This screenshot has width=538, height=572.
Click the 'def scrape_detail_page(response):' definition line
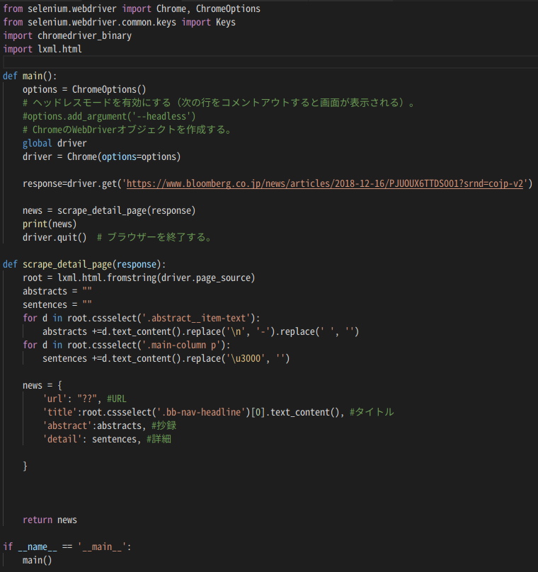coord(84,264)
